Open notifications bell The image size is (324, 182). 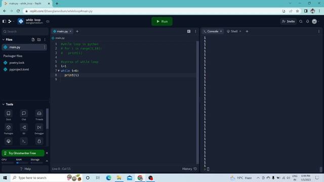(x=307, y=21)
